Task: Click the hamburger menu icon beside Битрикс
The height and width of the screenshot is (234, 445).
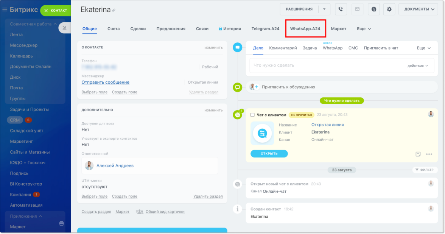Action: 5,9
